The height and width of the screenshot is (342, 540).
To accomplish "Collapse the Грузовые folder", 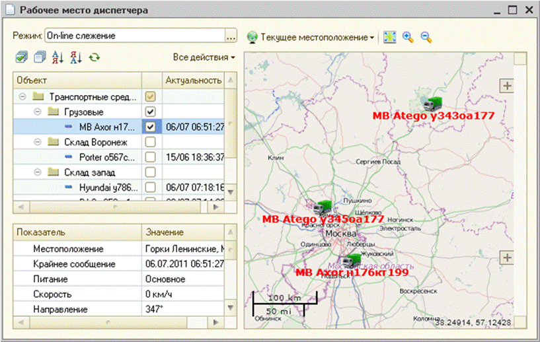I will pos(38,112).
